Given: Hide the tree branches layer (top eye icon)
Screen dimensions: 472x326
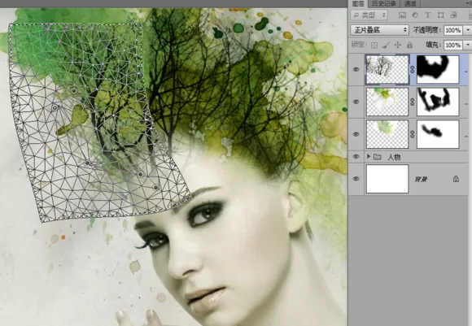Looking at the screenshot, I should point(356,69).
